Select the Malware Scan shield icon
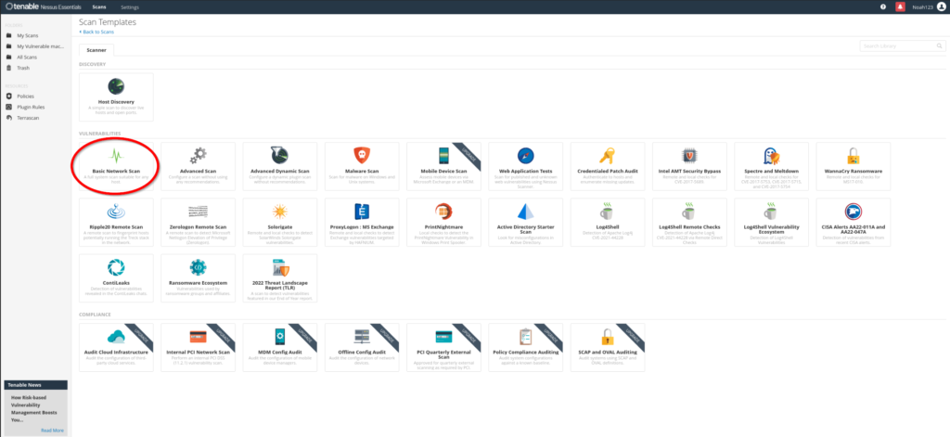The height and width of the screenshot is (437, 950). click(x=362, y=156)
